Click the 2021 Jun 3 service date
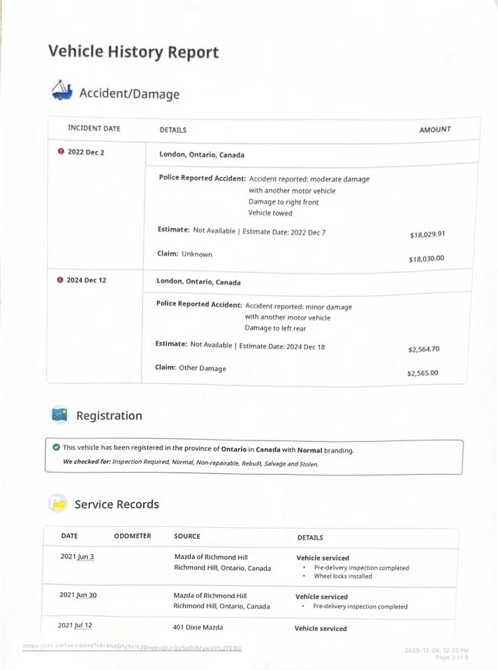 tap(78, 556)
